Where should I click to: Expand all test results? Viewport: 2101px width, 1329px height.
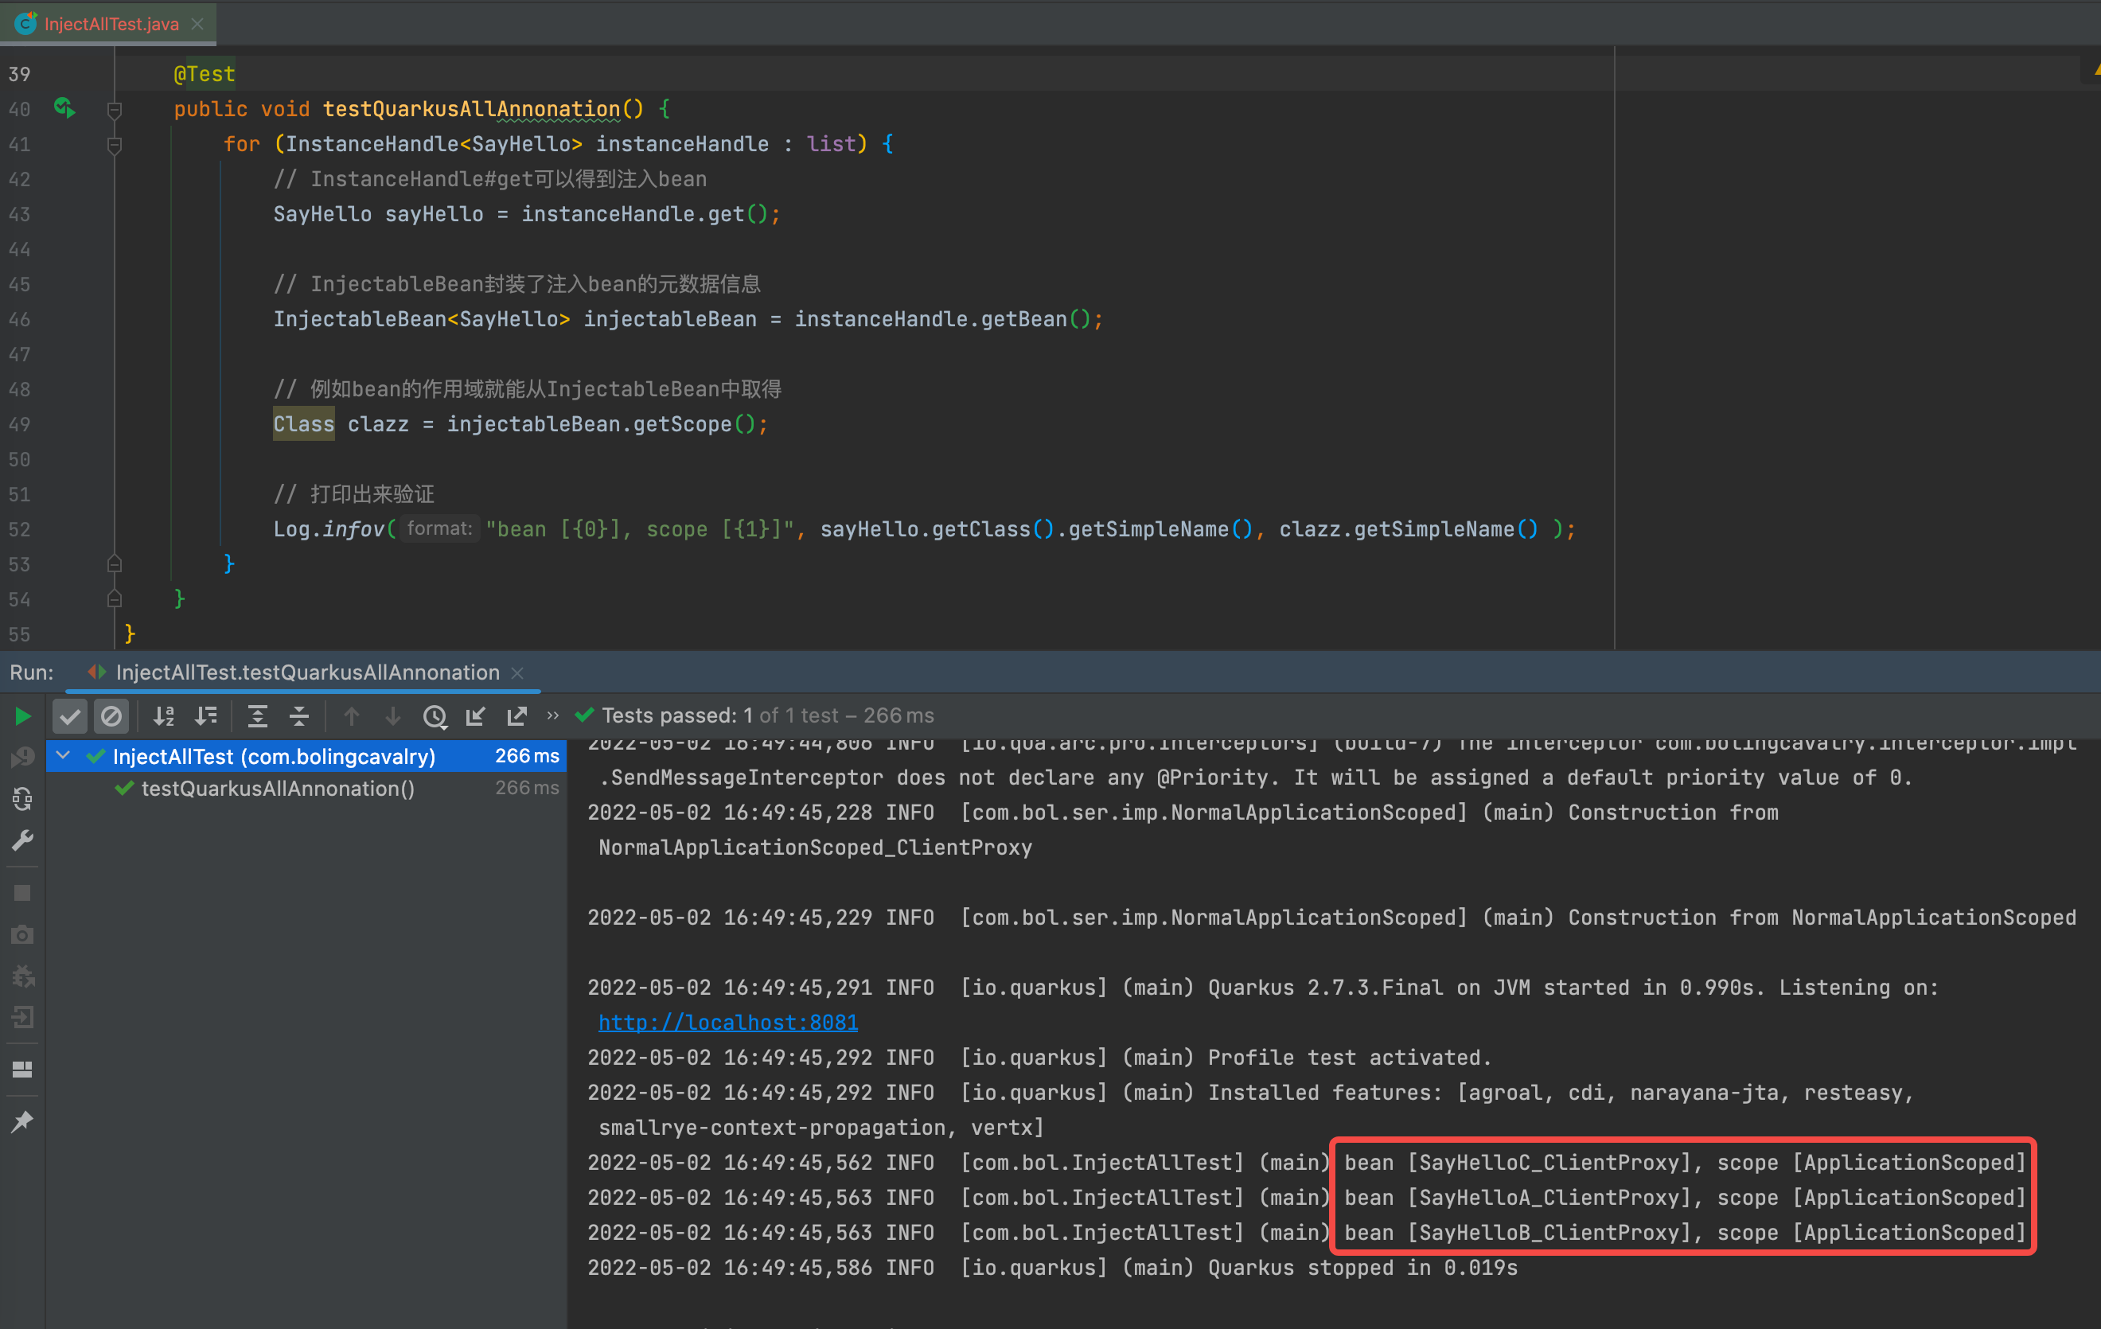pos(257,716)
